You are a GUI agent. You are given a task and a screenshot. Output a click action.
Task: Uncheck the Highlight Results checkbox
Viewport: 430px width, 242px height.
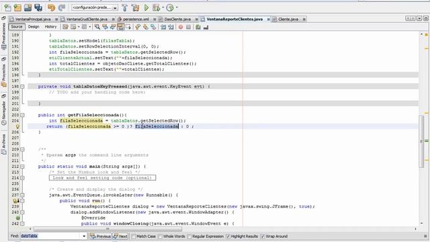tap(228, 236)
